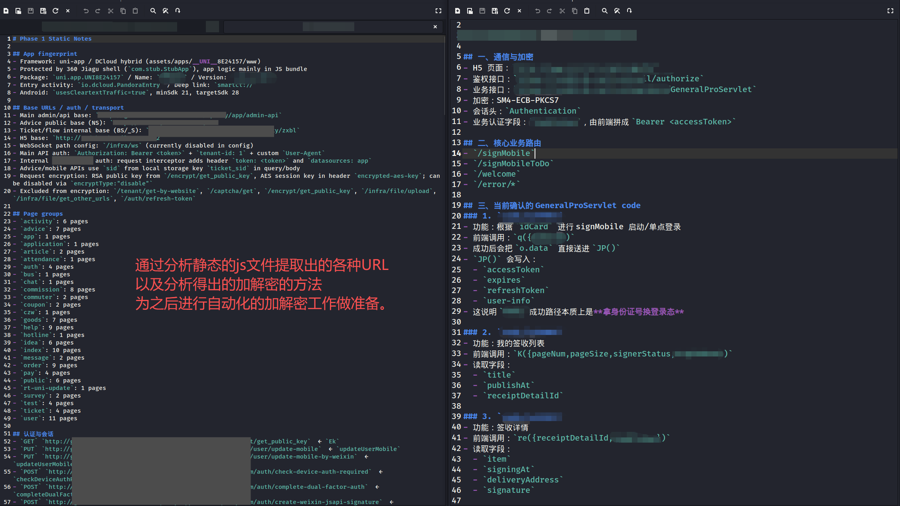Copy selection in right editor toolbar
Viewport: 900px width, 506px height.
pos(574,11)
